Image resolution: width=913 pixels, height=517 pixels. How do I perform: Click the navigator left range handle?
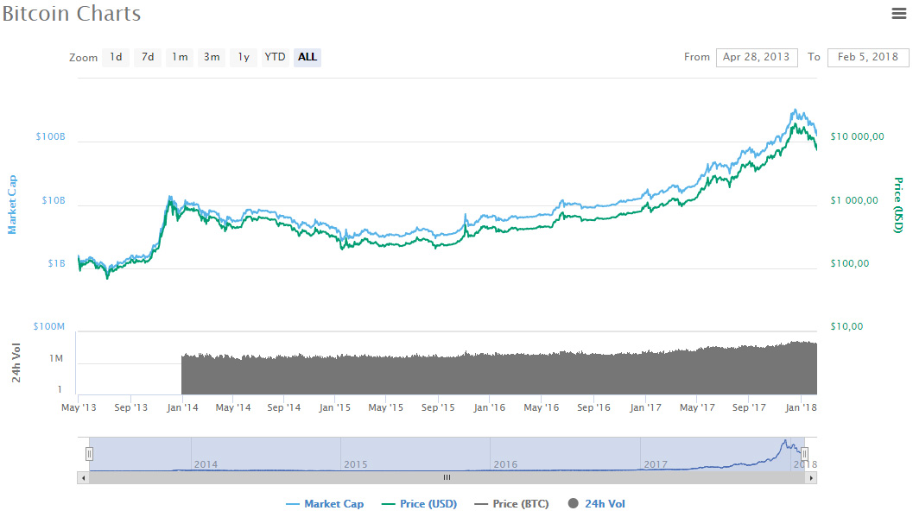[x=89, y=454]
